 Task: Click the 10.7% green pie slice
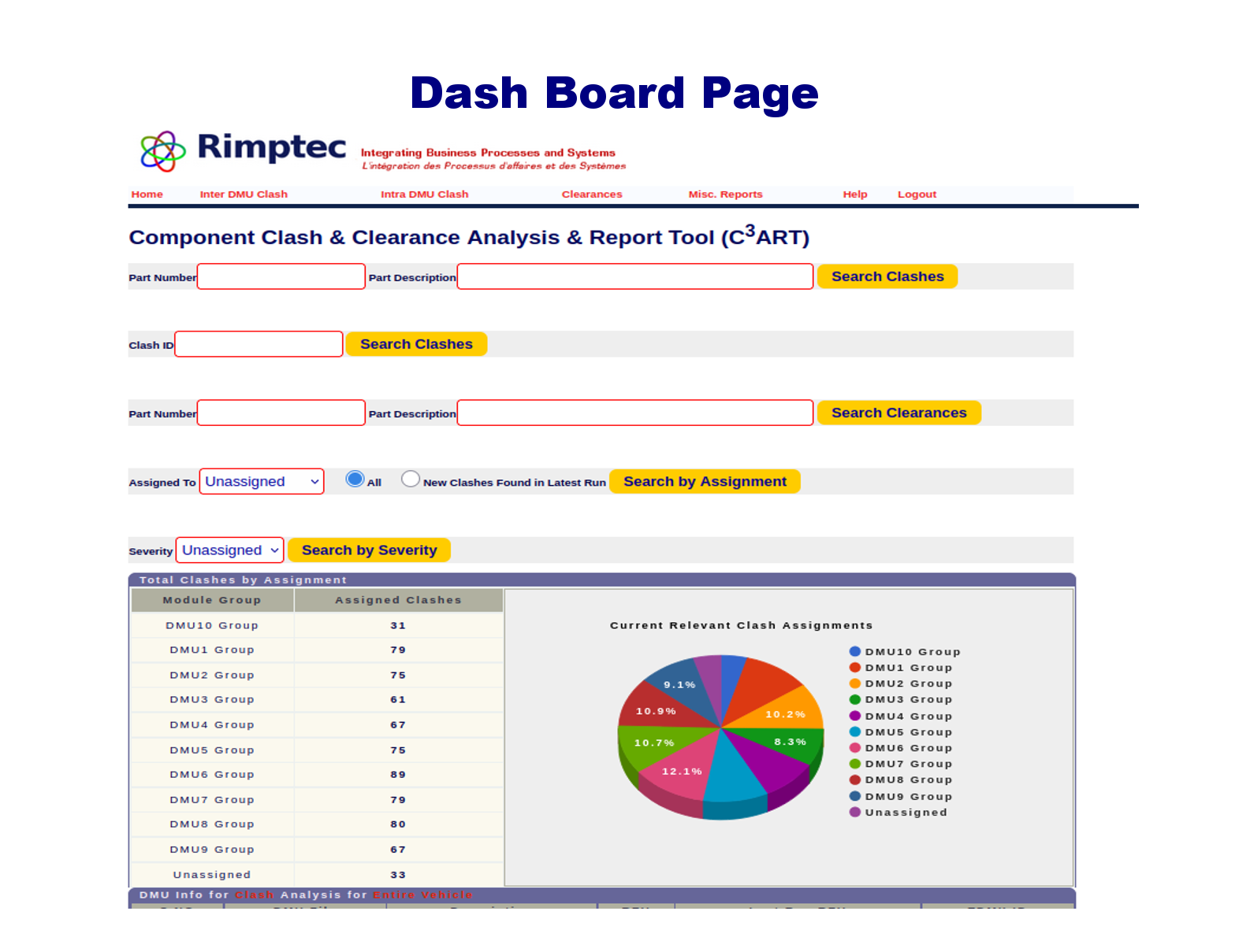coord(653,743)
